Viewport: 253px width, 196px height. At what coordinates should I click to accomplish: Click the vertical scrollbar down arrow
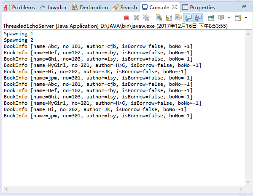[x=248, y=182]
